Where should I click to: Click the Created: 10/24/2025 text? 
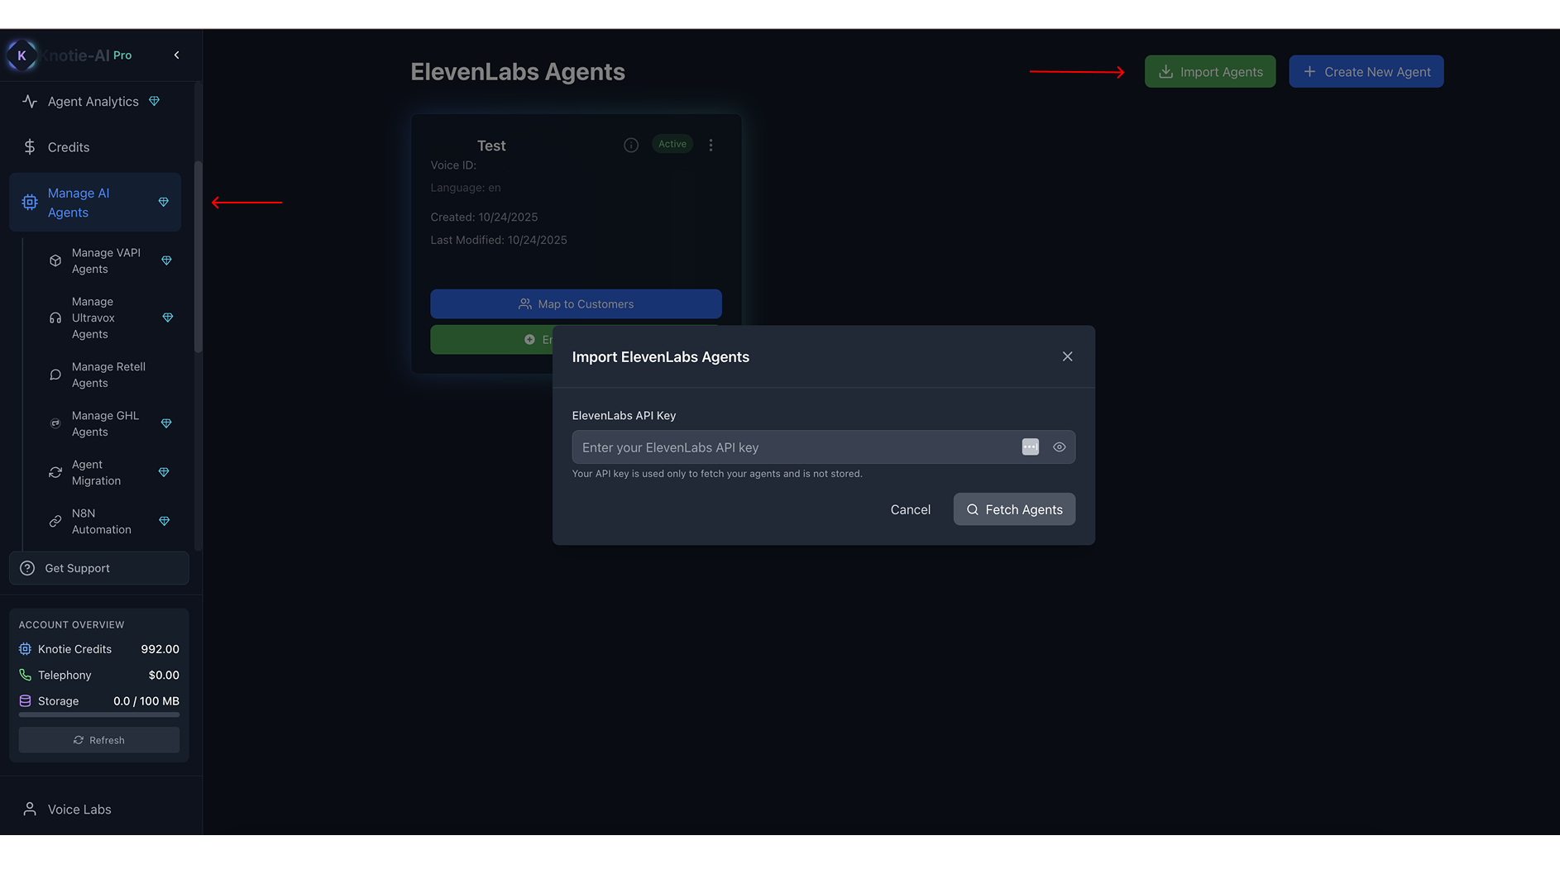point(484,217)
